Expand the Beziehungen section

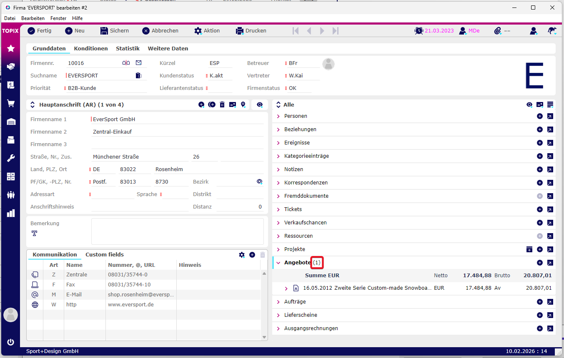(278, 129)
